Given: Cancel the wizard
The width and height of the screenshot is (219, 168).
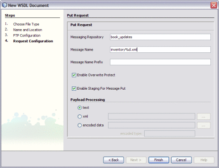Looking at the screenshot, I should click(x=181, y=160).
